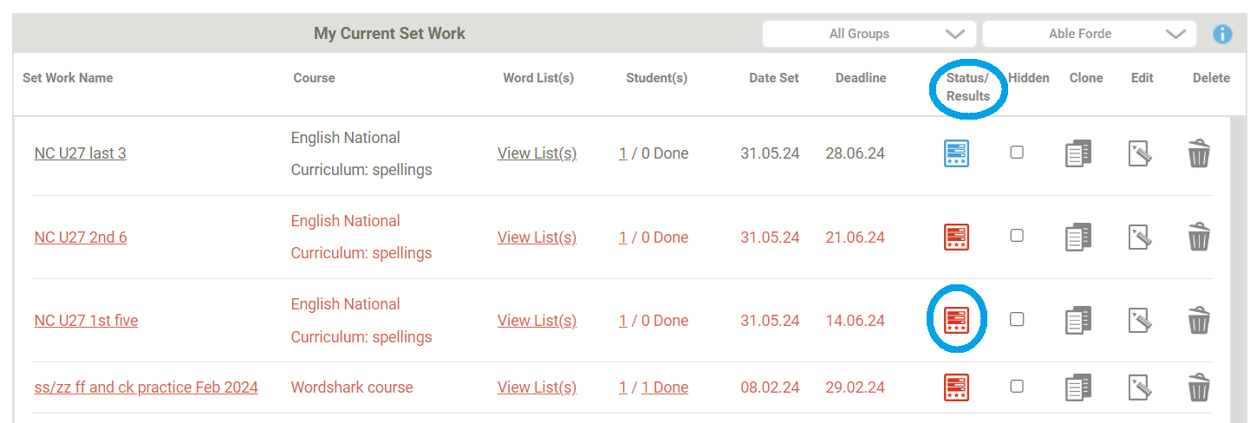
Task: Select the Set Work Name column header
Action: tap(68, 78)
